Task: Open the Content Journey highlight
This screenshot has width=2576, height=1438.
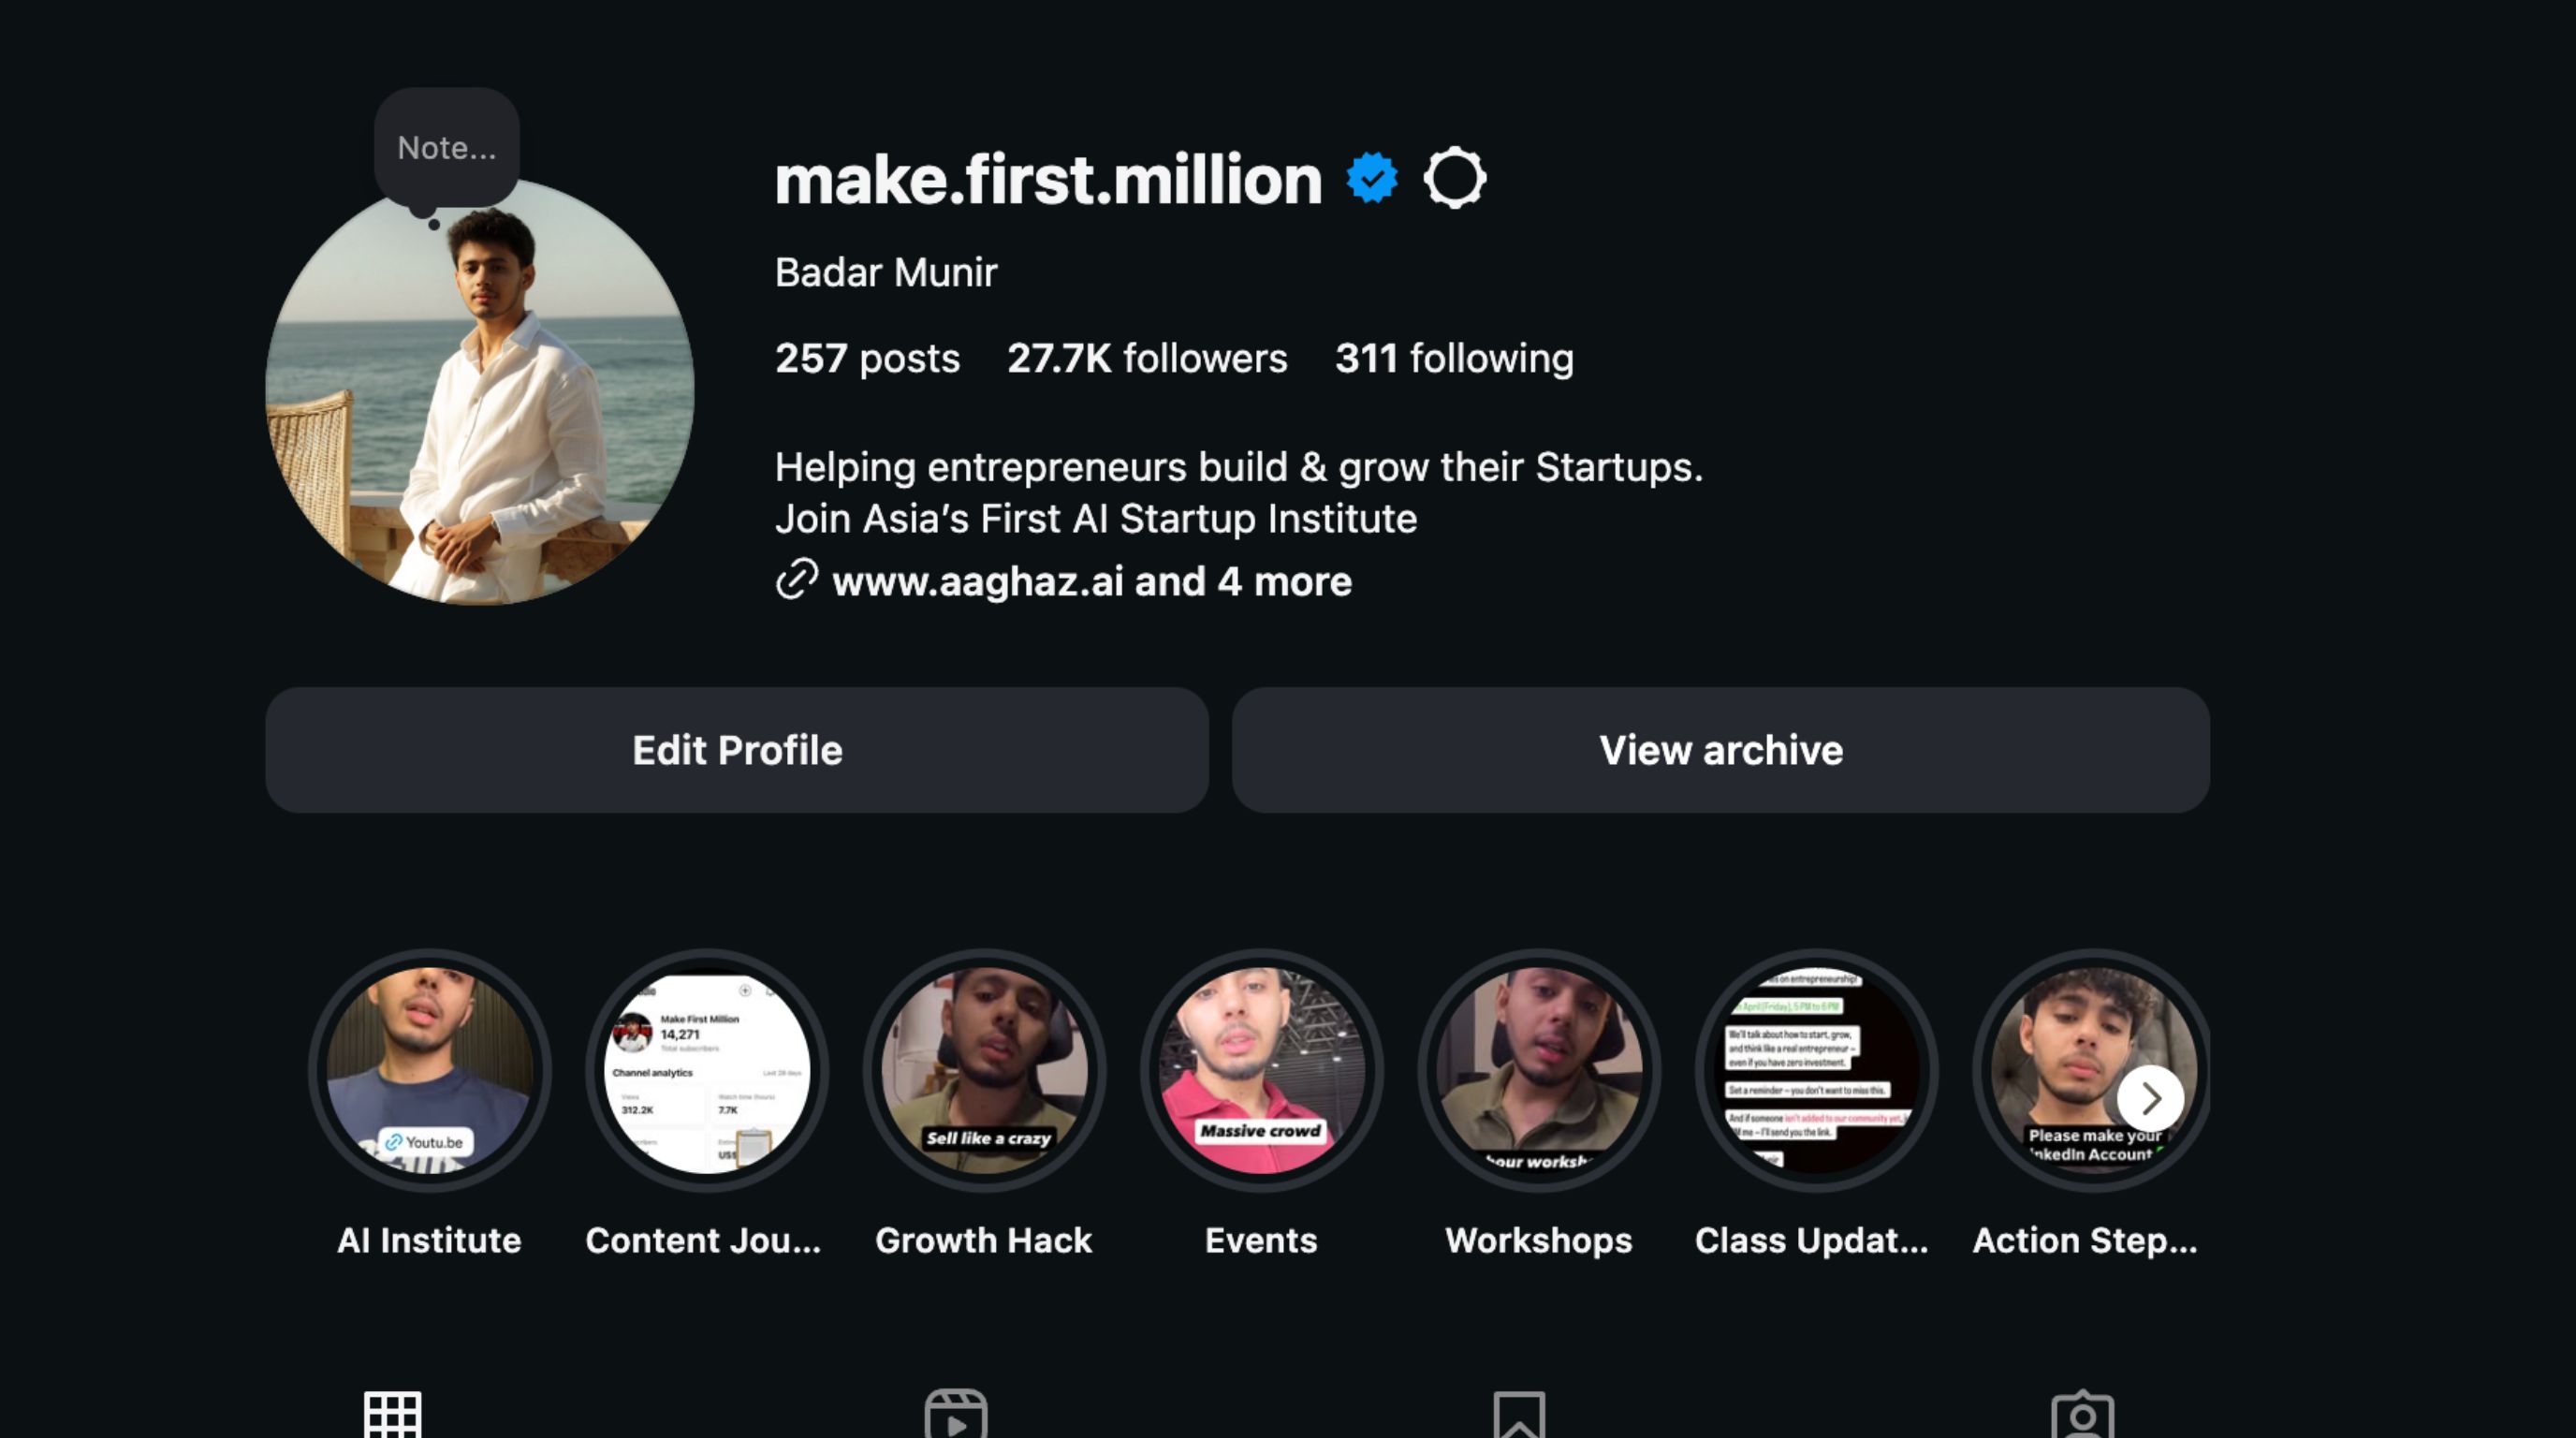Action: pos(707,1070)
